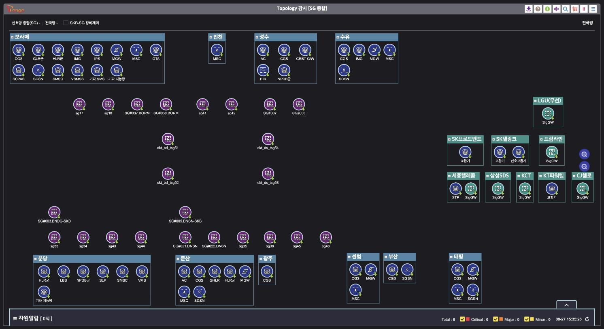Open the red grid table icon
The width and height of the screenshot is (604, 329).
tap(575, 9)
